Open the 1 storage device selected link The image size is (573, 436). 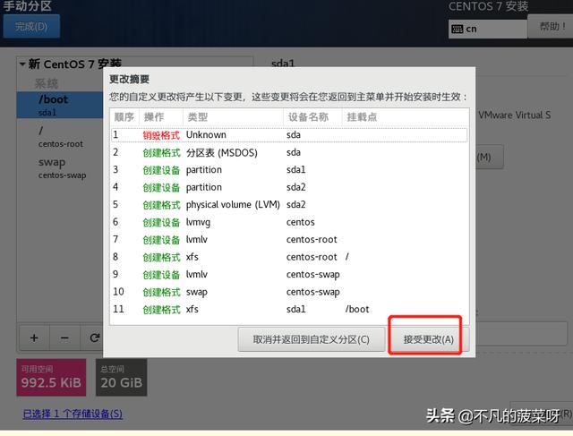[x=73, y=414]
